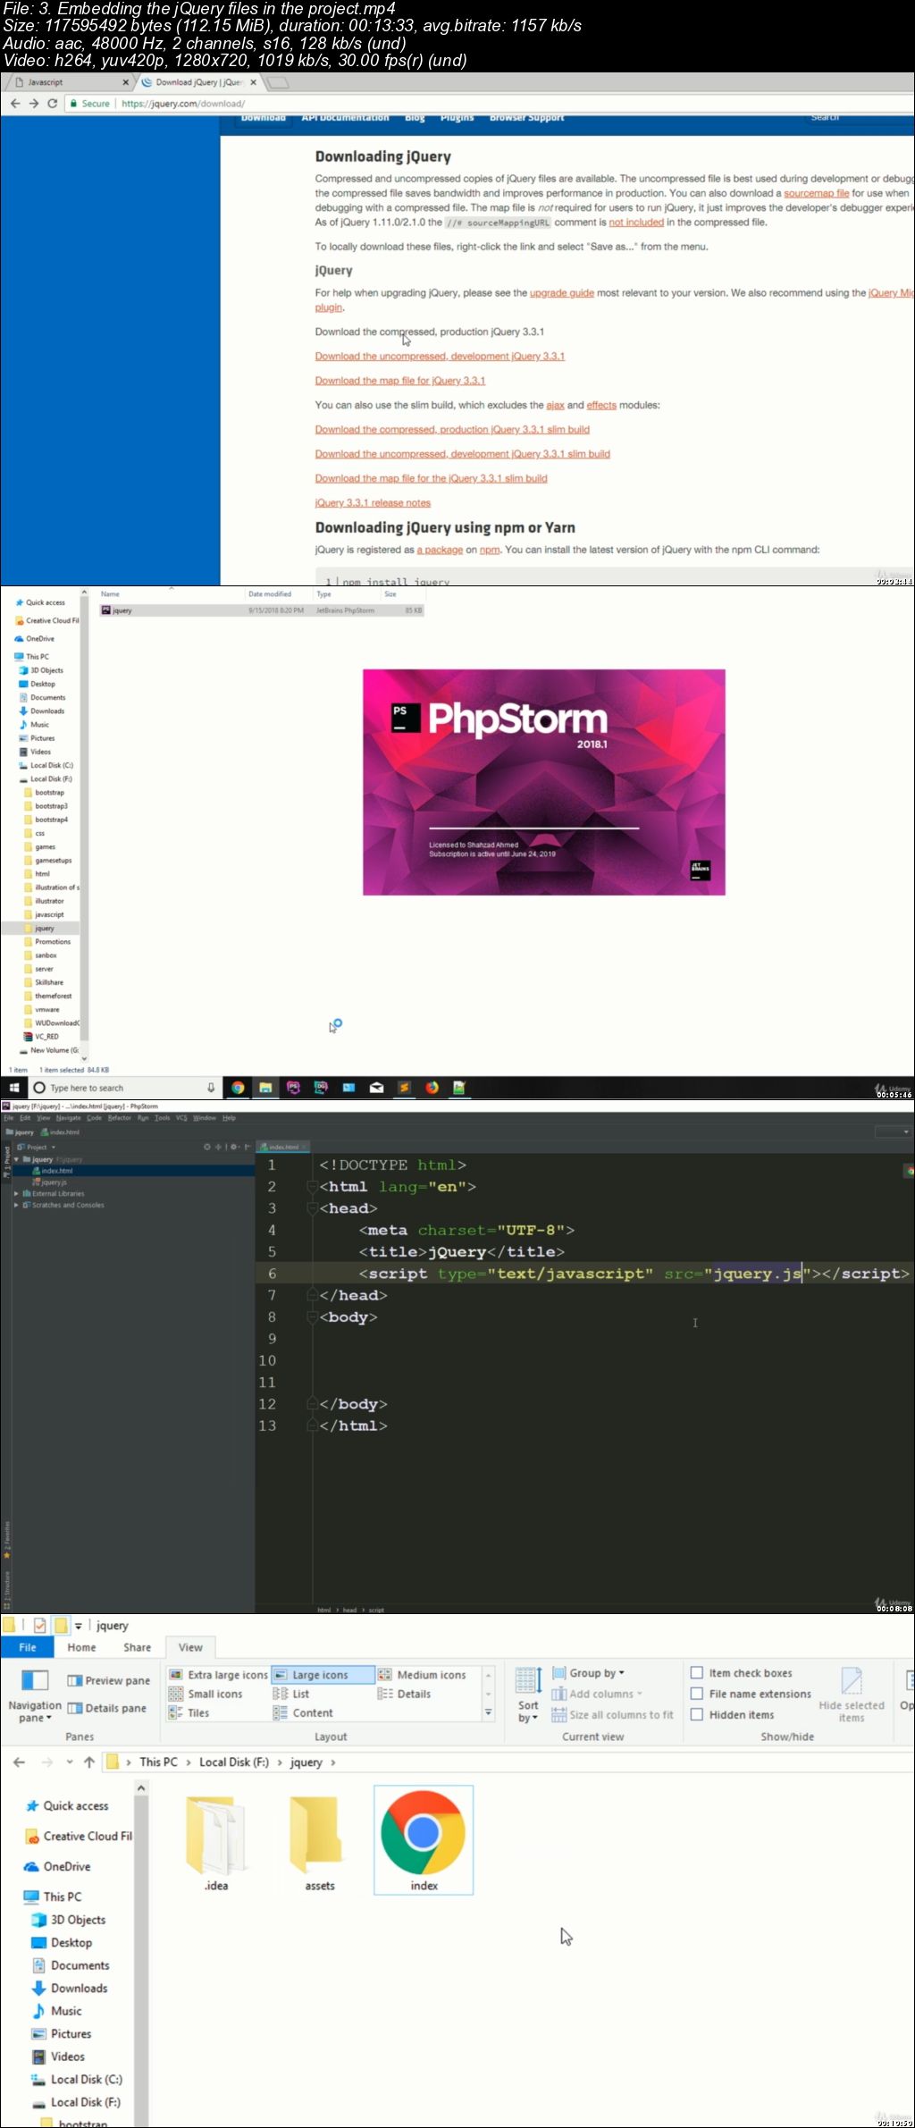Screen dimensions: 915x2128
Task: Open Sublime Text from the taskbar
Action: click(x=404, y=1088)
